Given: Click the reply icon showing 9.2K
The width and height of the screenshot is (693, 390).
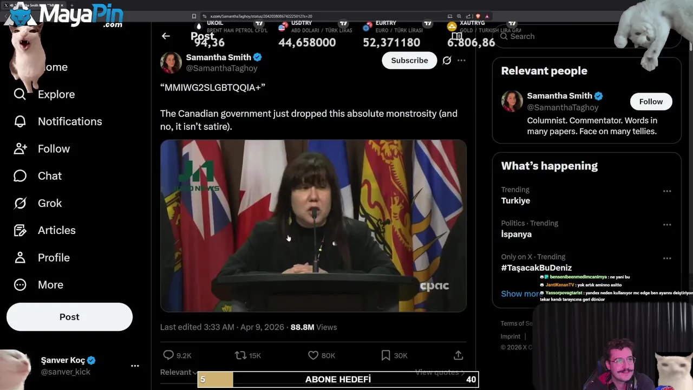Looking at the screenshot, I should coord(168,355).
